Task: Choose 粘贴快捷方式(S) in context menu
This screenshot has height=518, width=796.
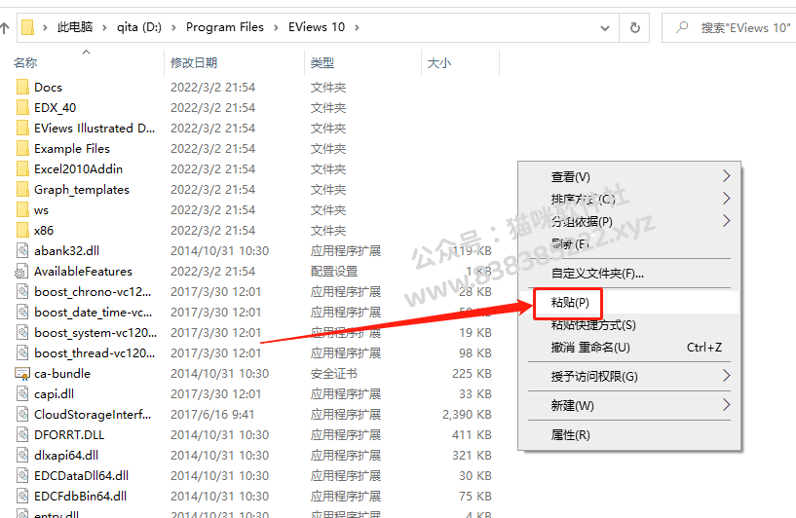Action: 629,324
